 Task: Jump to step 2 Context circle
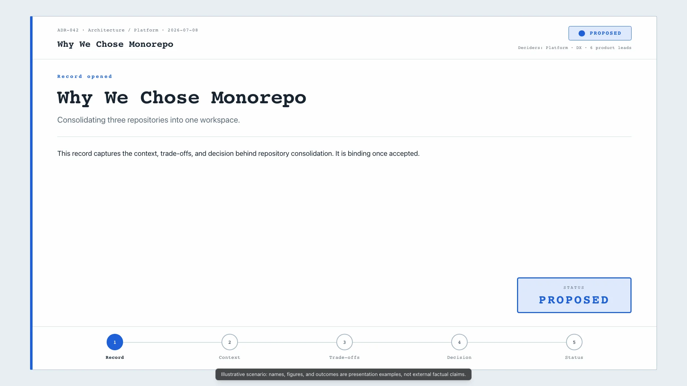click(x=230, y=342)
